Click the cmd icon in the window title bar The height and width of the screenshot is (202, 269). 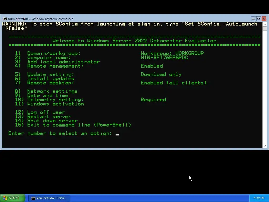(x=5, y=19)
